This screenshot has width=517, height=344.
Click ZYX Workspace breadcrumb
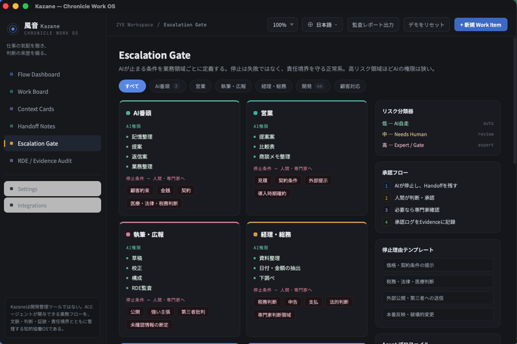click(134, 25)
